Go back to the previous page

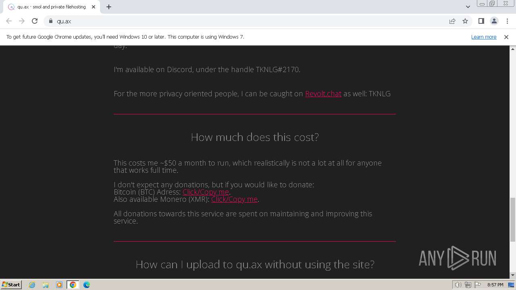[9, 21]
